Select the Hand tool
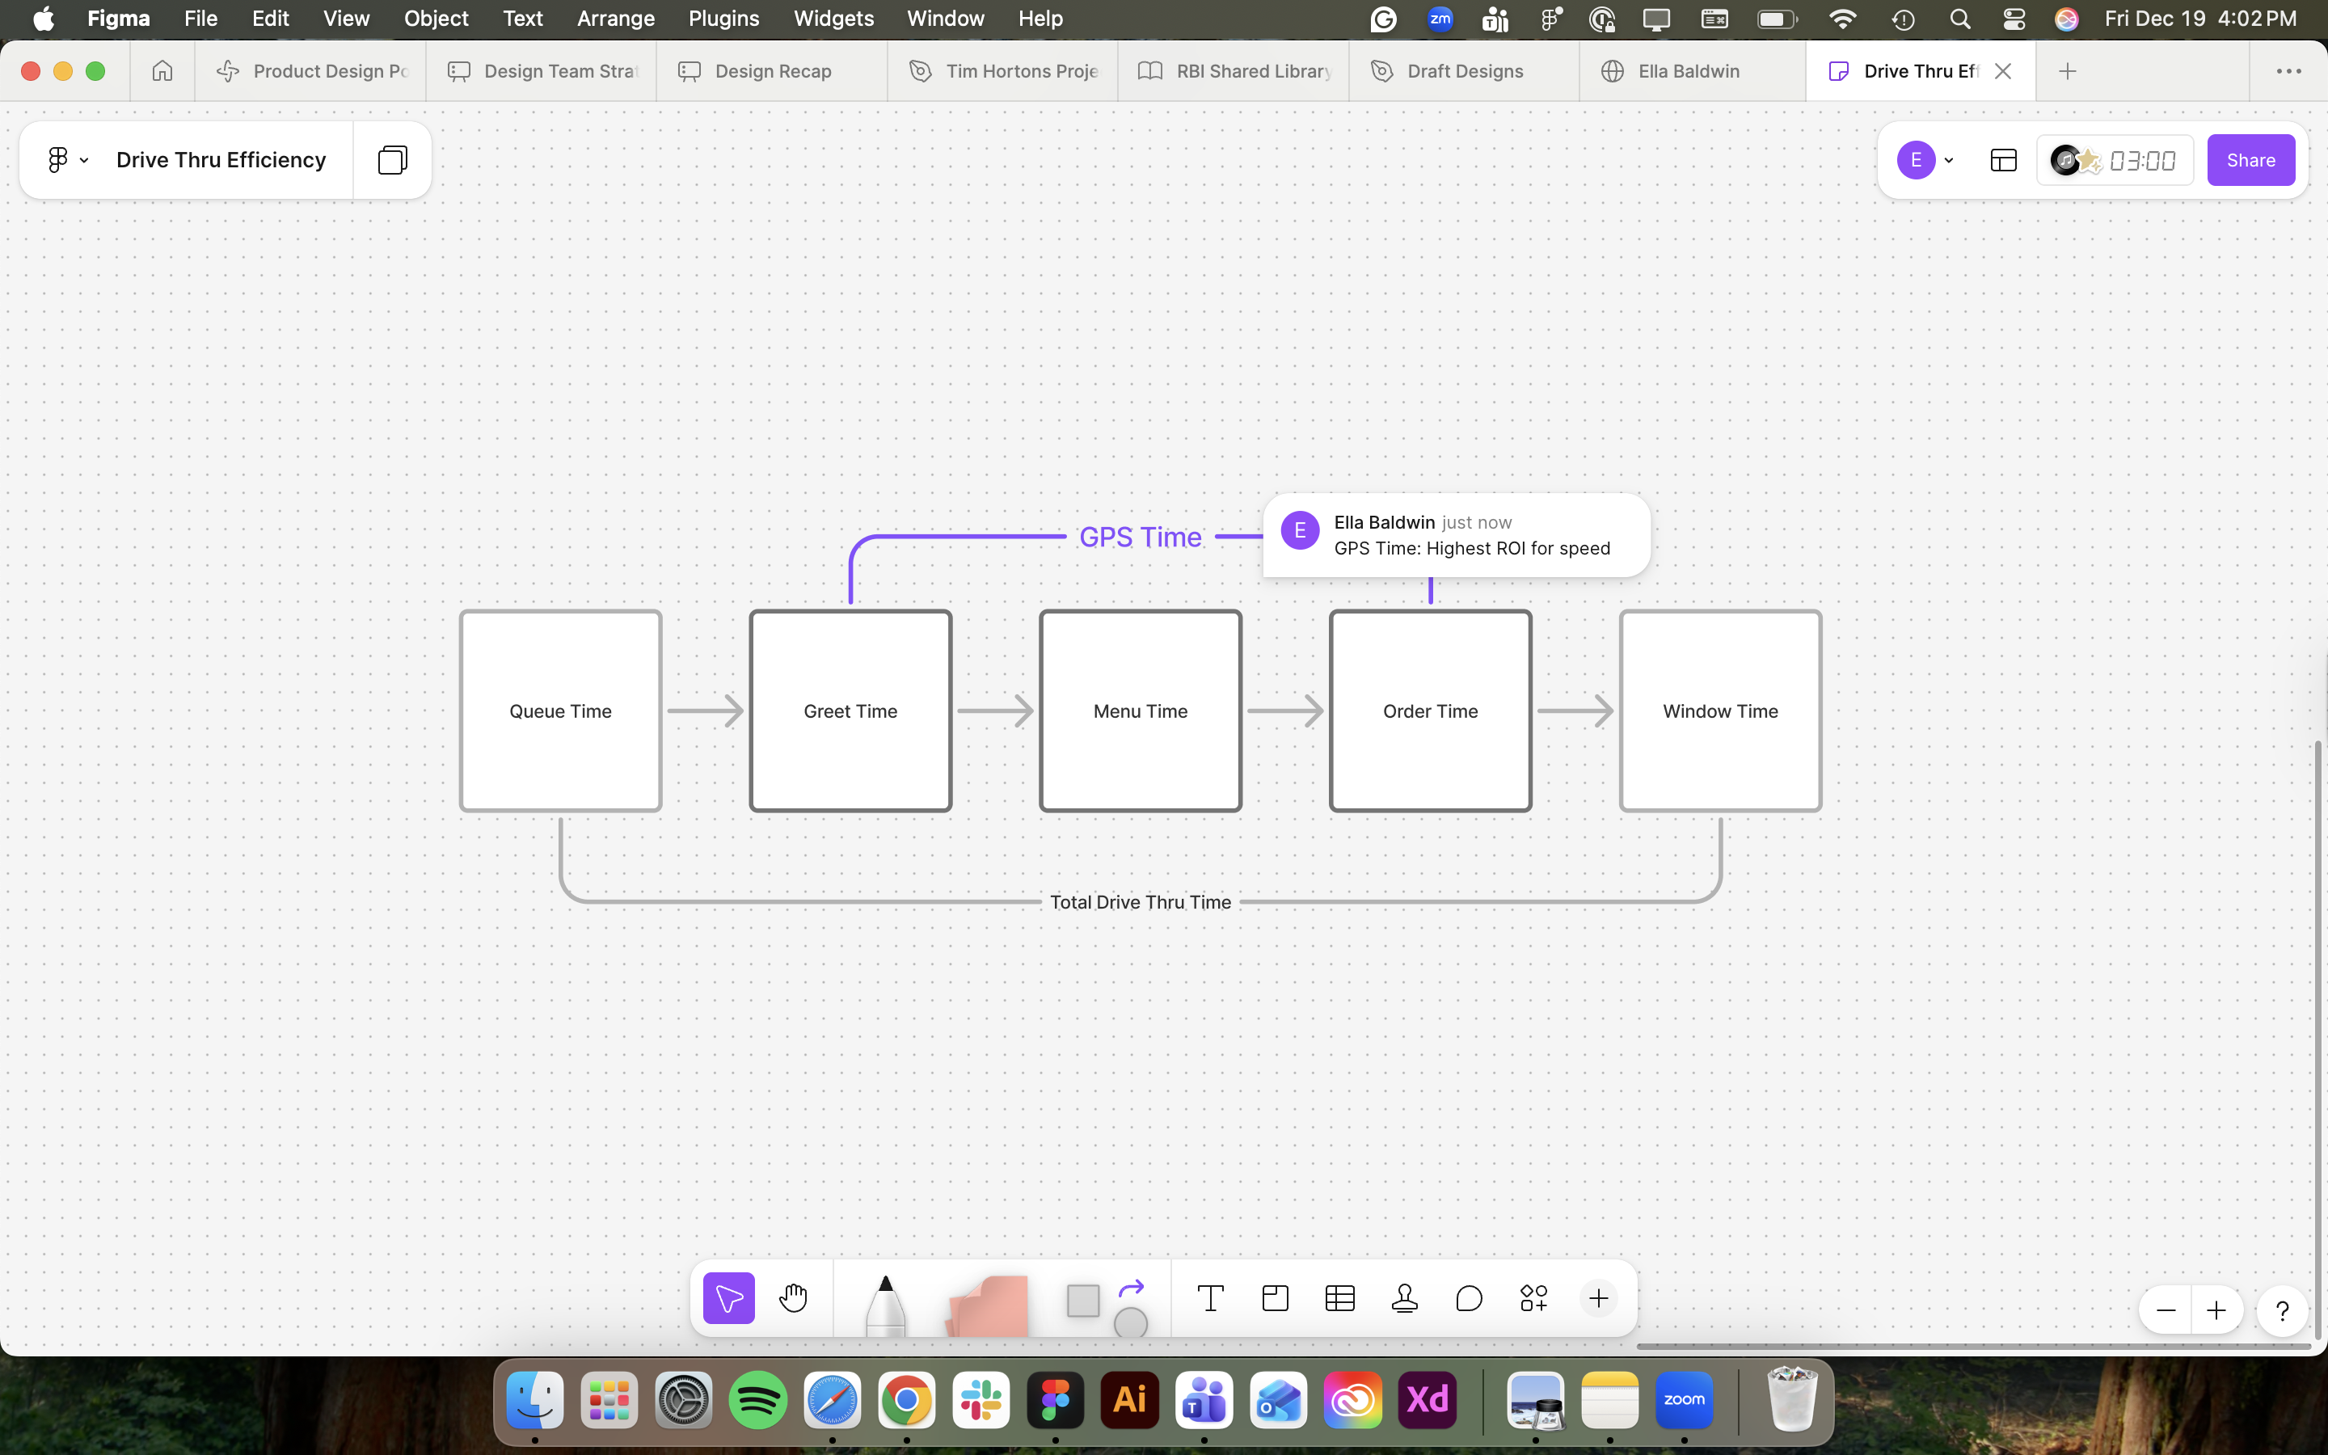Screen dimensions: 2328x1455 click(793, 1298)
